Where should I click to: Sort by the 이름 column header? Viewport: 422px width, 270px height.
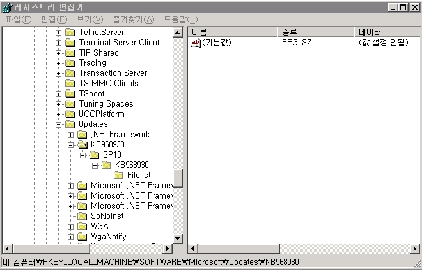click(233, 33)
